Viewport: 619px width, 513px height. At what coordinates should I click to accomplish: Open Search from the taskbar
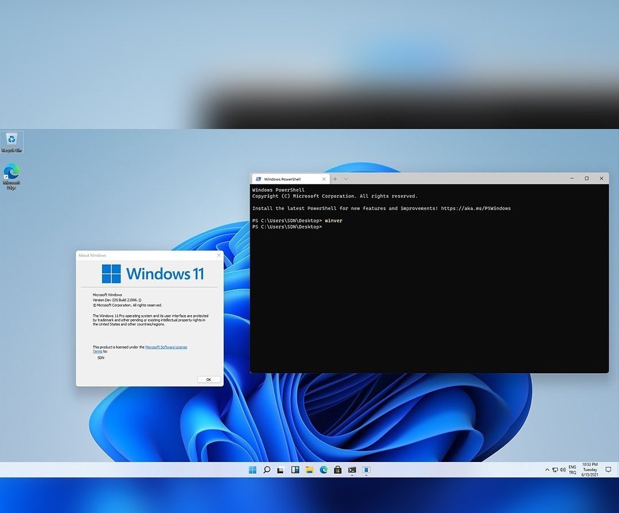tap(267, 469)
